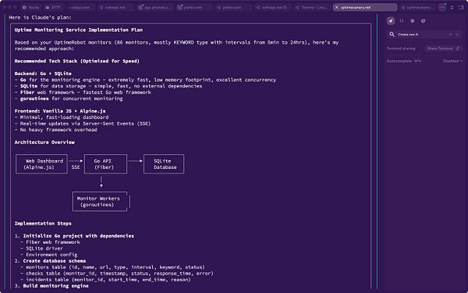Open the Autocomplete Disabled dropdown
468x293 pixels.
(x=452, y=61)
